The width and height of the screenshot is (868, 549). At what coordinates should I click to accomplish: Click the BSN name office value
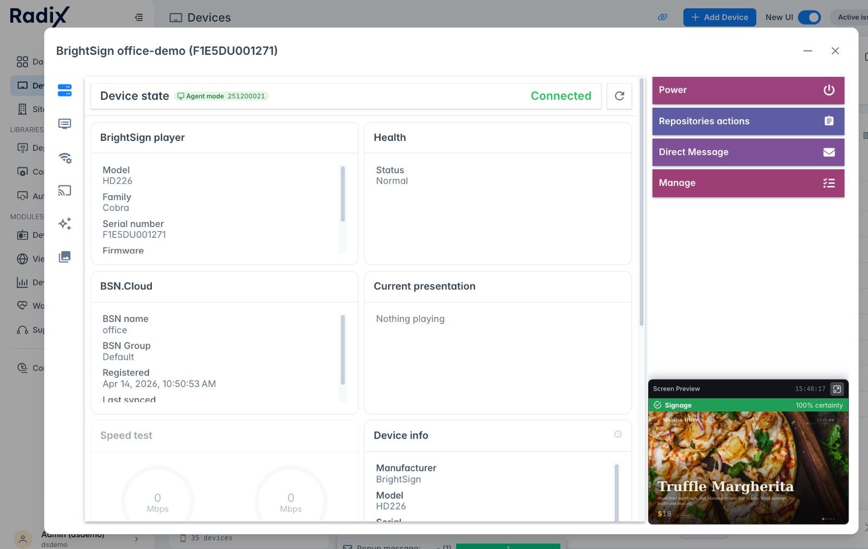114,330
